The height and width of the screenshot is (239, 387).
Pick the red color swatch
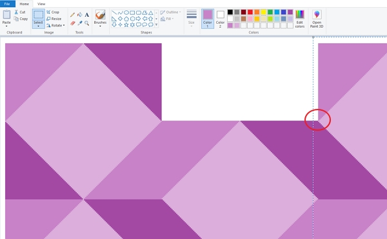pyautogui.click(x=250, y=12)
